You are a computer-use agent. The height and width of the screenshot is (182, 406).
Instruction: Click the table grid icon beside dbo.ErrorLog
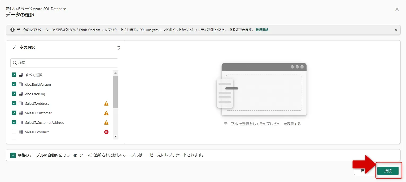click(x=21, y=94)
